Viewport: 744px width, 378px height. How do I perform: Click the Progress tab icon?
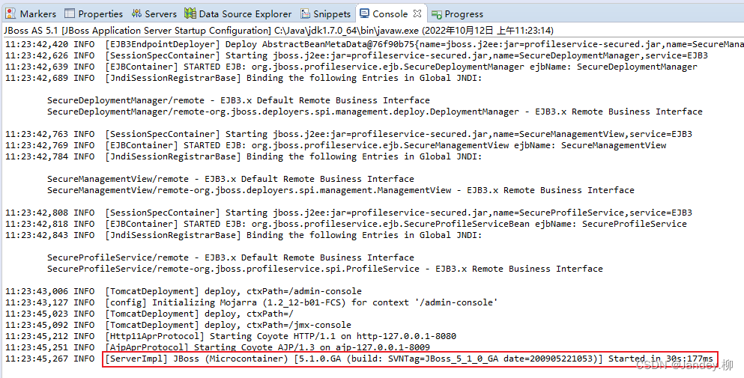coord(437,14)
